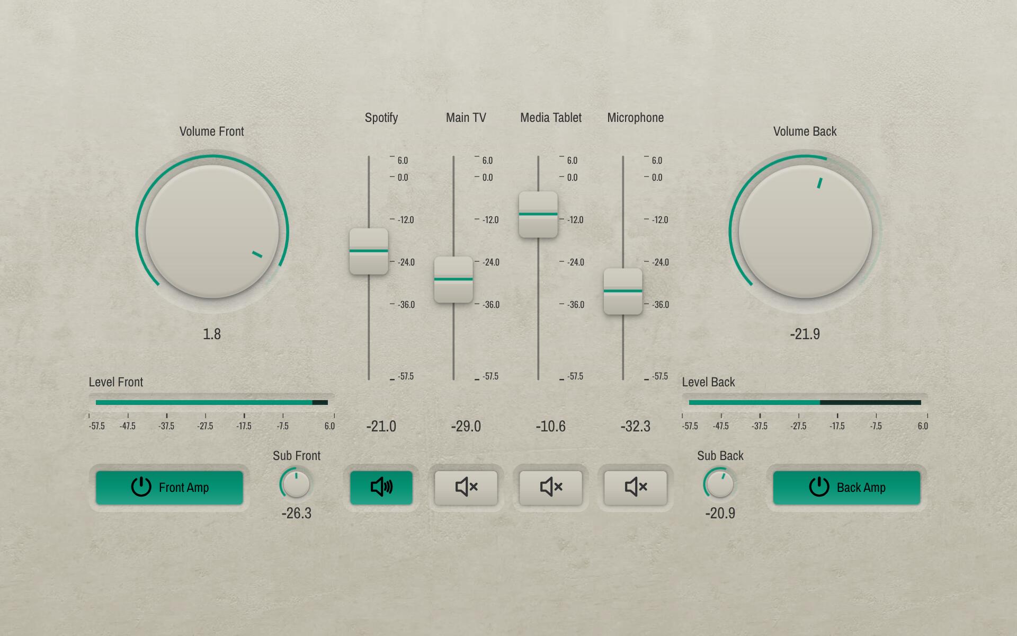Mute the Spotify channel speaker button
1017x636 pixels.
[381, 487]
